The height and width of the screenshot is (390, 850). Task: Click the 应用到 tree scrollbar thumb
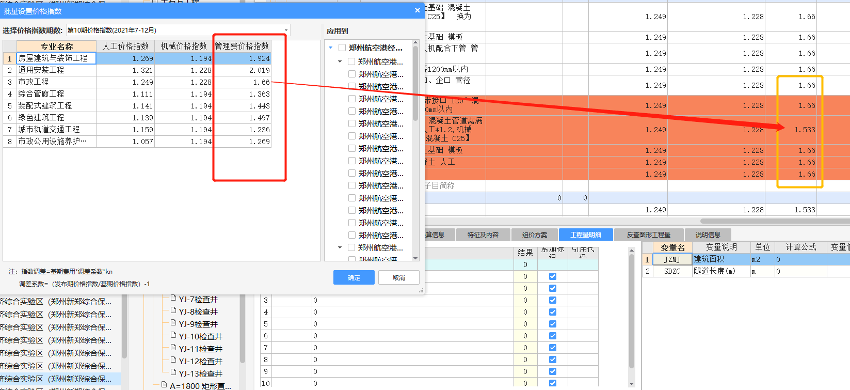point(415,83)
